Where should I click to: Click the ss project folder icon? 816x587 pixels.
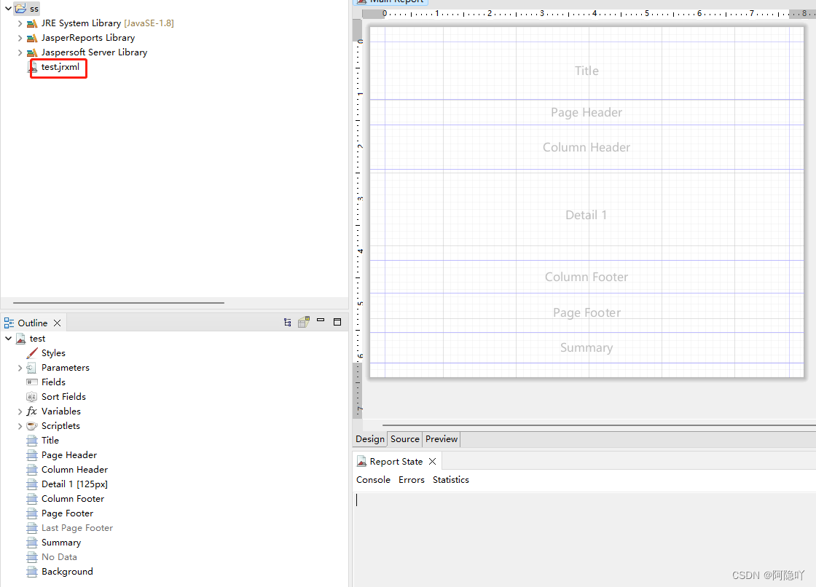point(21,8)
